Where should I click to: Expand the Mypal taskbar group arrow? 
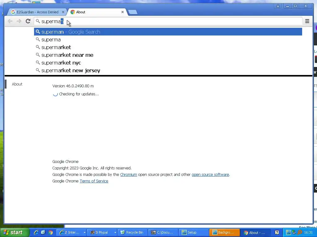pyautogui.click(x=115, y=233)
